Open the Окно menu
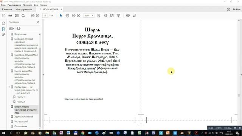 [36, 5]
